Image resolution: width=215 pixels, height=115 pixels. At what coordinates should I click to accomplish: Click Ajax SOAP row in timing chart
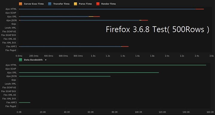(x=11, y=13)
